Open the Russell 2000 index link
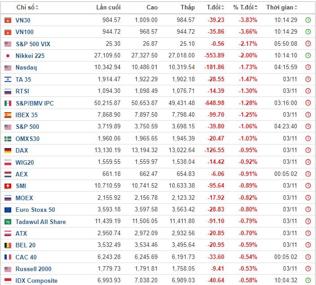Viewport: 316px width, 285px height. click(33, 269)
